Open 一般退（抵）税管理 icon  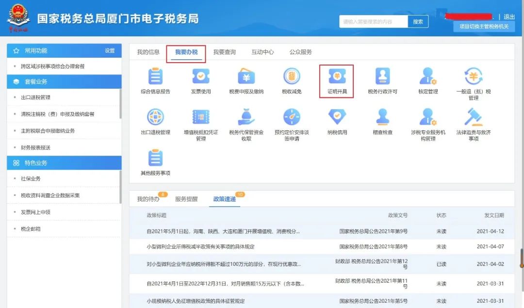(x=474, y=76)
